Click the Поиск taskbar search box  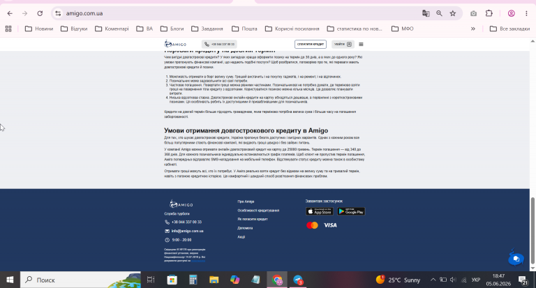80,280
